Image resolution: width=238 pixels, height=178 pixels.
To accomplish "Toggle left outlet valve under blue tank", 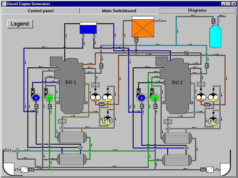I will (x=83, y=36).
